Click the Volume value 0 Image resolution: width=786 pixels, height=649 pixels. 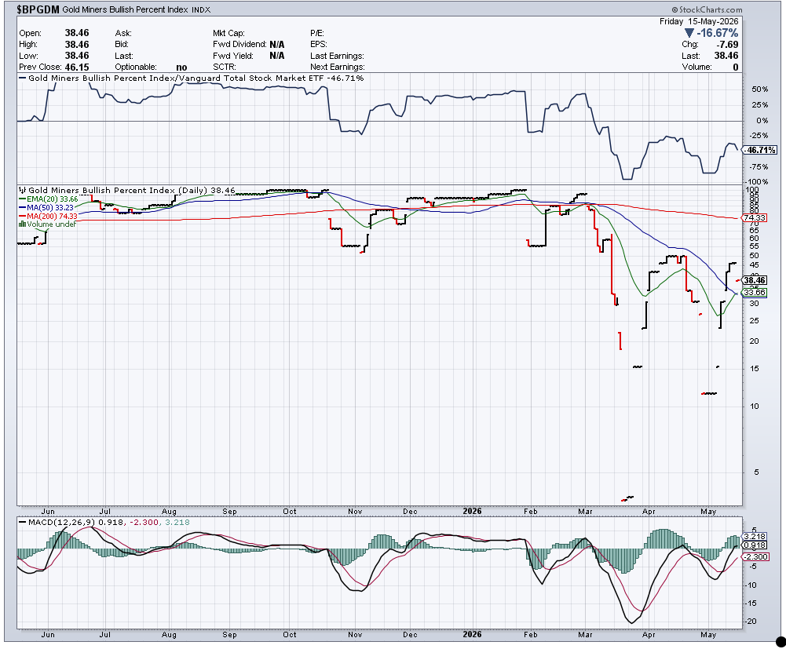pyautogui.click(x=736, y=67)
